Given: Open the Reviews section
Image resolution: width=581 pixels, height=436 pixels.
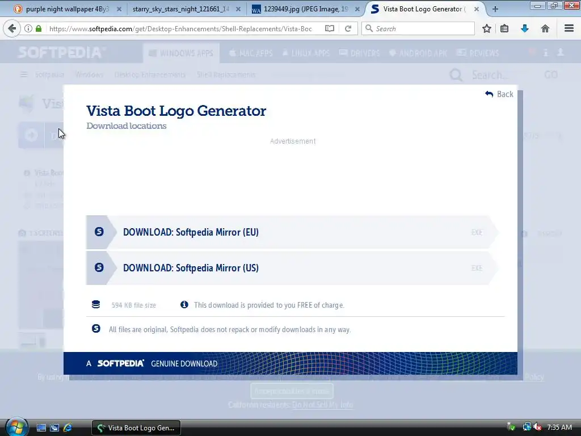Looking at the screenshot, I should (478, 53).
